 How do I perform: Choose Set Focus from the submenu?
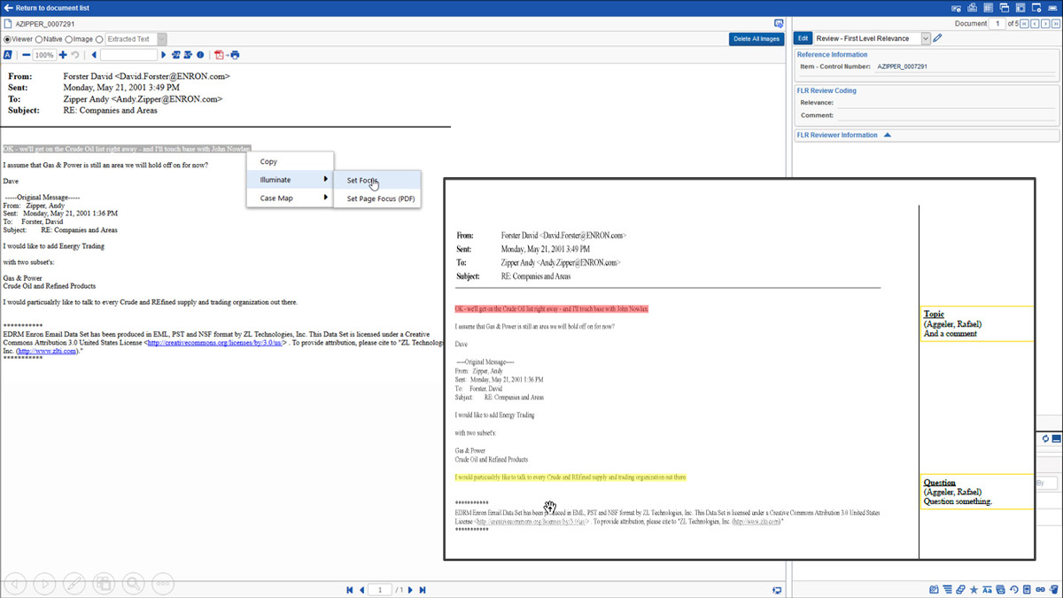tap(362, 180)
